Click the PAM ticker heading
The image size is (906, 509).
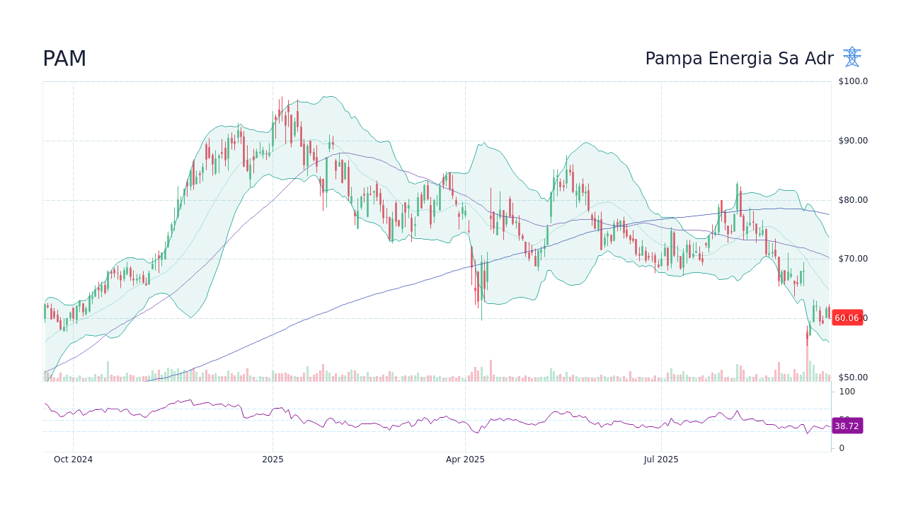tap(64, 59)
